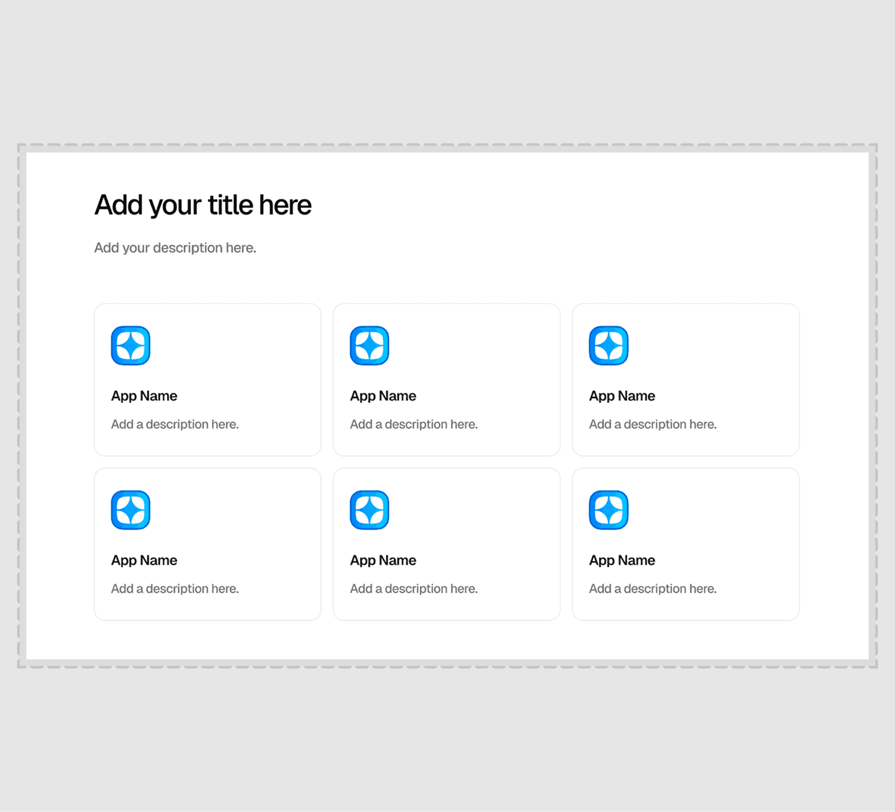895x812 pixels.
Task: Click 'Add a description here.' in the top-right card
Action: (653, 424)
